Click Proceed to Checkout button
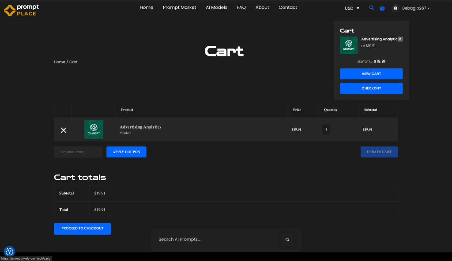 point(83,228)
